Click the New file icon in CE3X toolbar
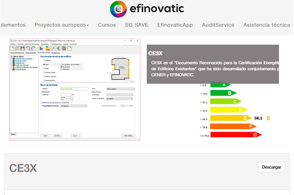 12,48
